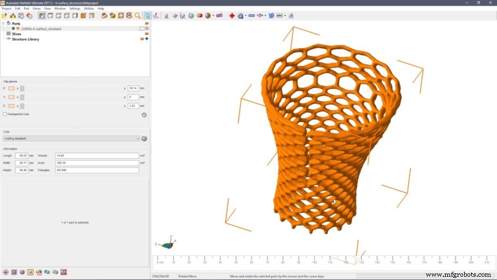The width and height of the screenshot is (497, 280).
Task: Click the open project folder icon
Action: [4, 15]
